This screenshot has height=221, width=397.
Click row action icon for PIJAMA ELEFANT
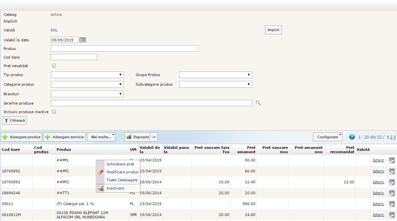pos(392,215)
